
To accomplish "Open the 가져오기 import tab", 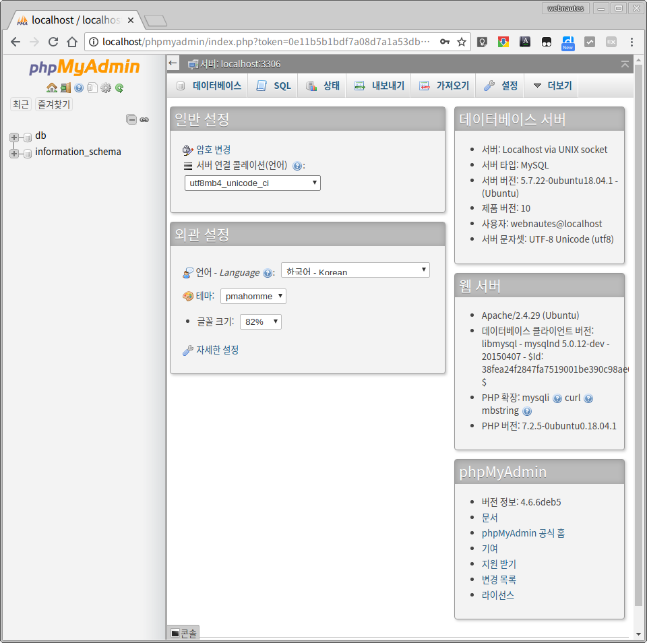I will pos(444,86).
